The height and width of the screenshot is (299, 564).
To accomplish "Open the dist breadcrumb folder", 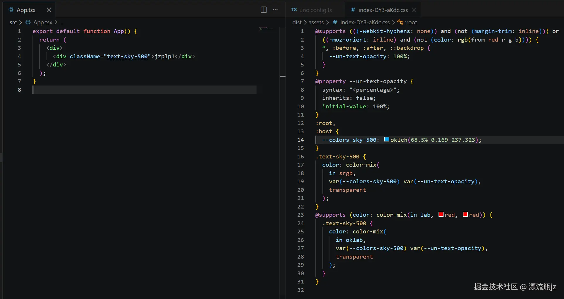I will point(297,22).
